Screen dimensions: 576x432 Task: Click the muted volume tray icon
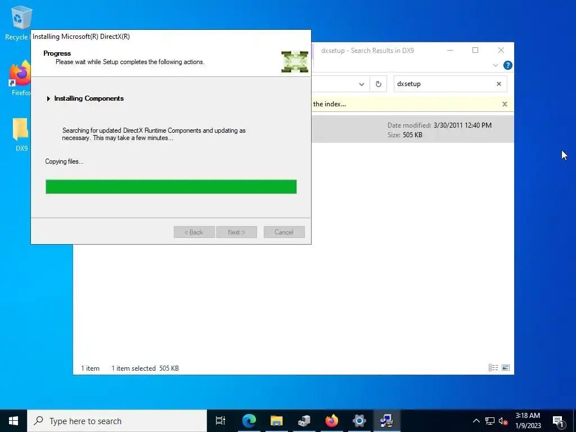(x=503, y=421)
